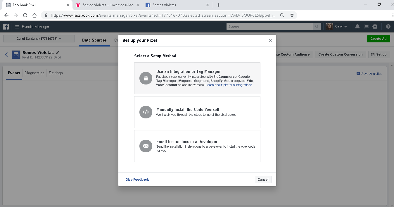Open the Events Manager hamburger menu
The height and width of the screenshot is (207, 394).
coord(17,27)
